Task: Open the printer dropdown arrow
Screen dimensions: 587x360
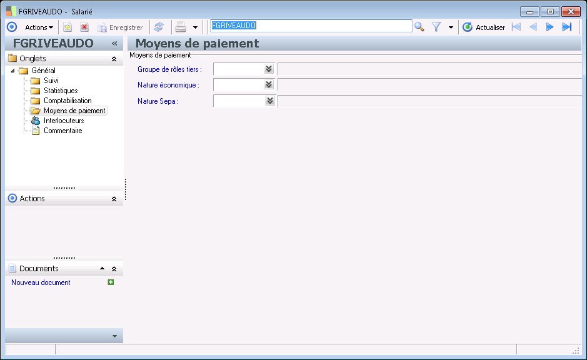Action: [195, 27]
